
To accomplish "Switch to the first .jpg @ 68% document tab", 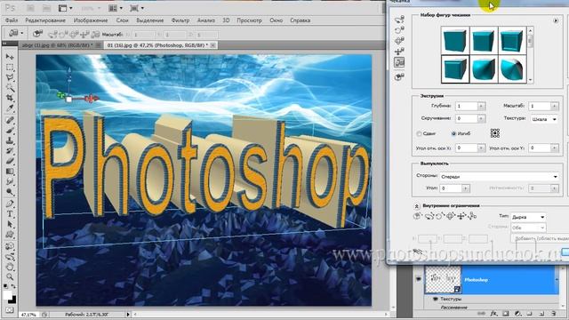I will (58, 45).
